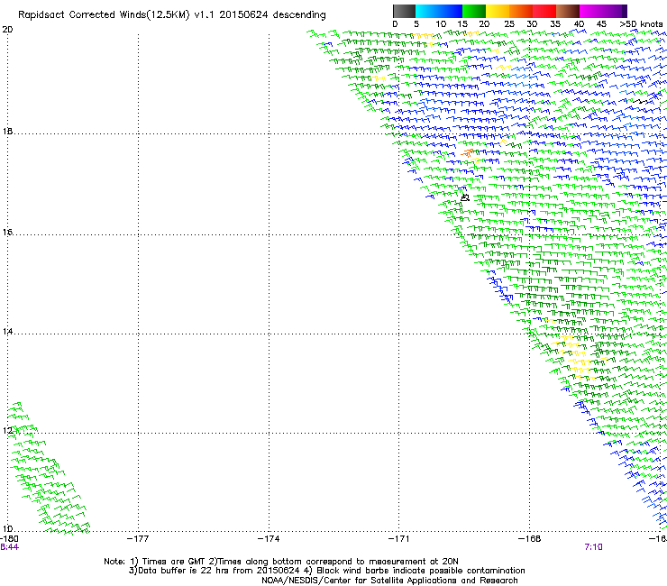Image resolution: width=667 pixels, height=586 pixels.
Task: Click the gray 0-5 knots color segment
Action: click(404, 11)
